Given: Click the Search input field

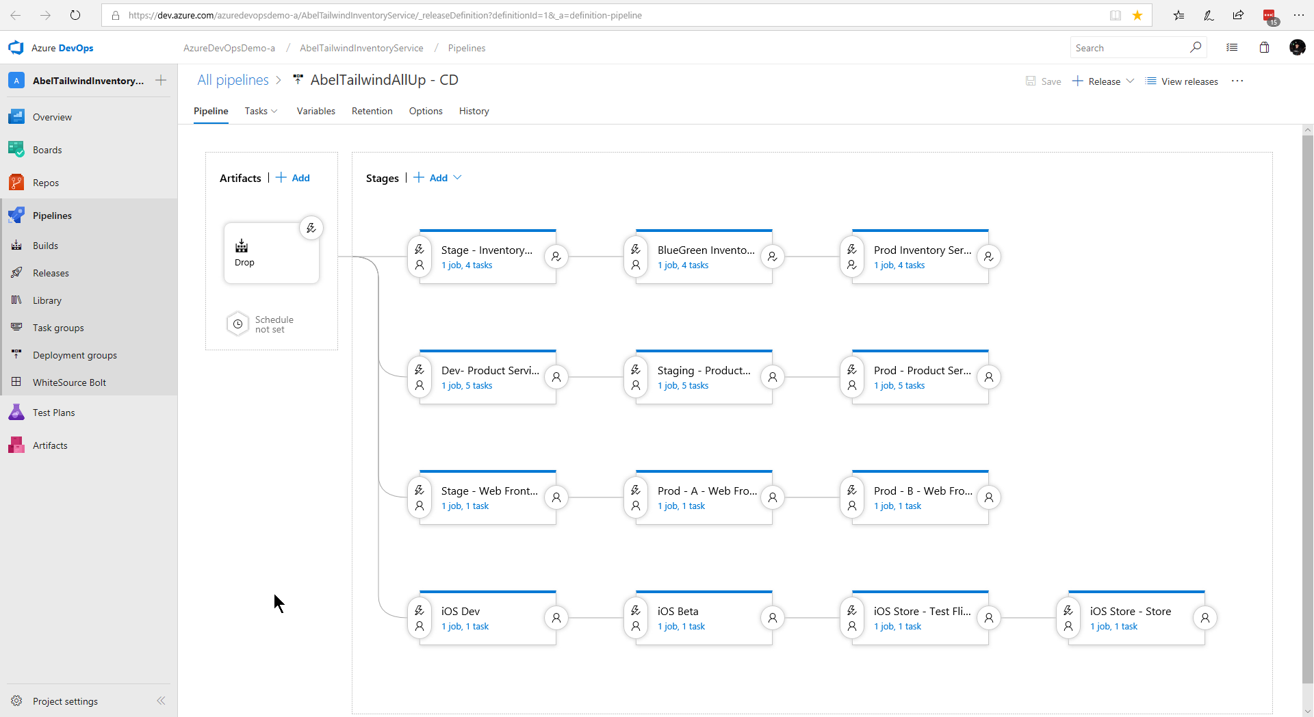Looking at the screenshot, I should click(1129, 48).
